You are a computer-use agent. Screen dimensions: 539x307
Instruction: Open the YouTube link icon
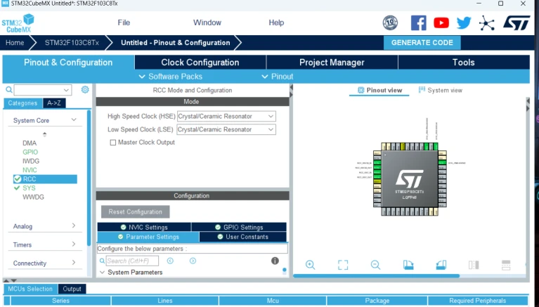point(441,23)
